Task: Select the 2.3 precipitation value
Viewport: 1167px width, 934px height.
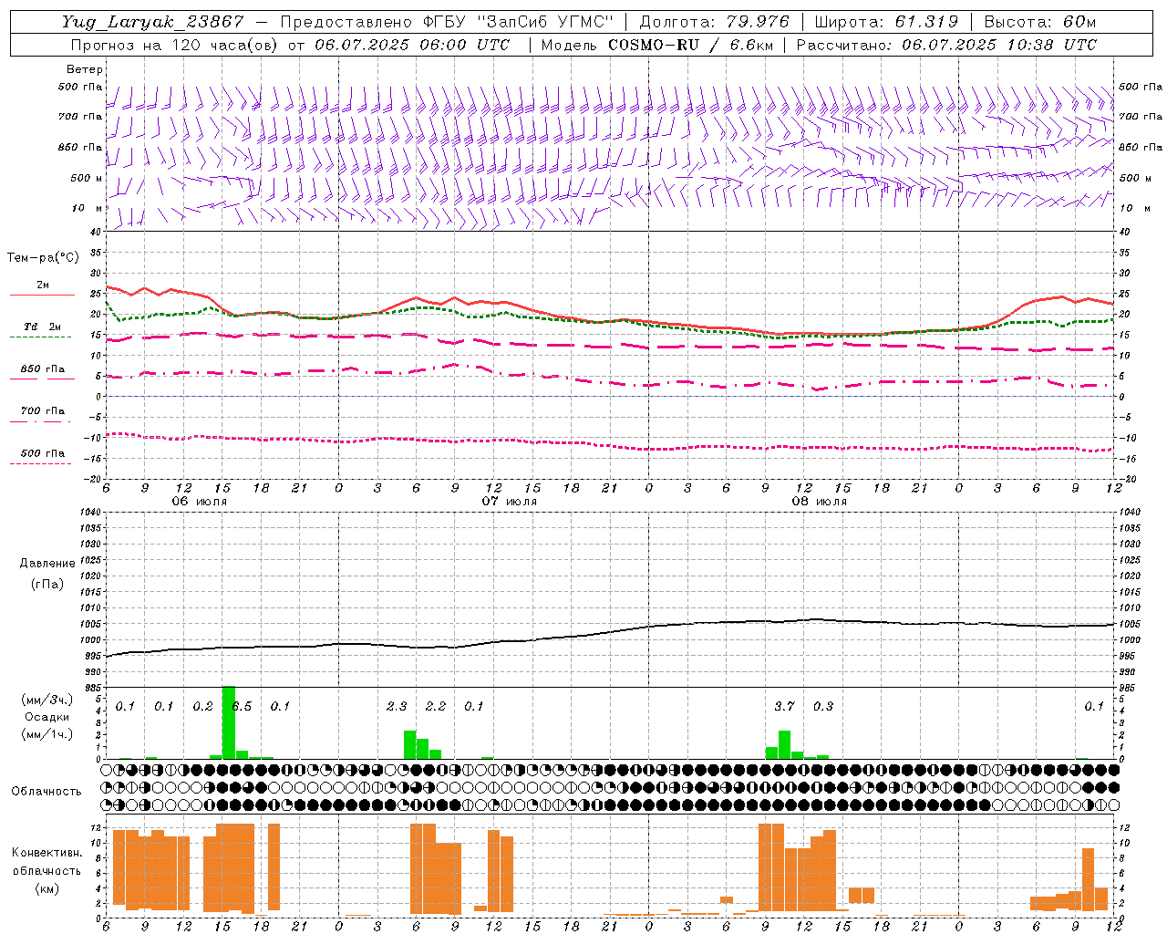Action: coord(397,706)
